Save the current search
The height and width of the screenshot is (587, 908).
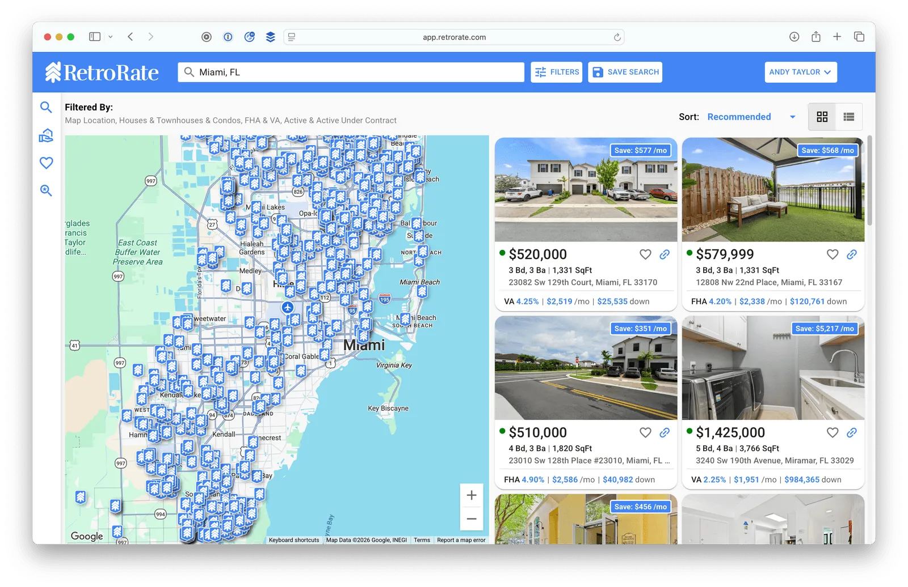[x=625, y=72]
